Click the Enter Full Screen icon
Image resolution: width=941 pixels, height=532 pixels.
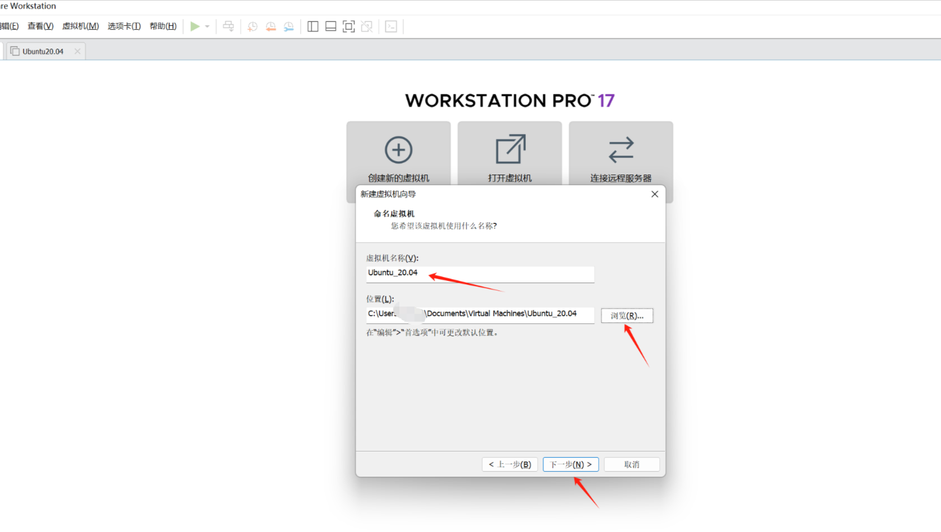[x=348, y=26]
